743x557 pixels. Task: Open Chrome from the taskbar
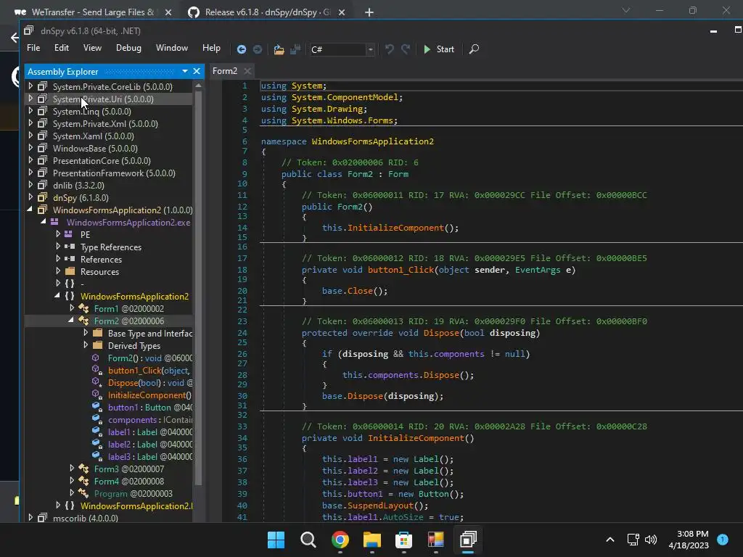coord(340,540)
